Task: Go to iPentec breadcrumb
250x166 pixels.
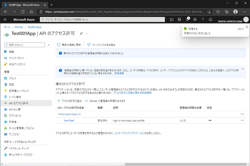Action: [x=19, y=27]
